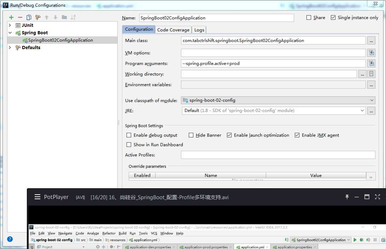This screenshot has height=249, width=386.
Task: Open run configuration selector in IDEA video
Action: [321, 240]
